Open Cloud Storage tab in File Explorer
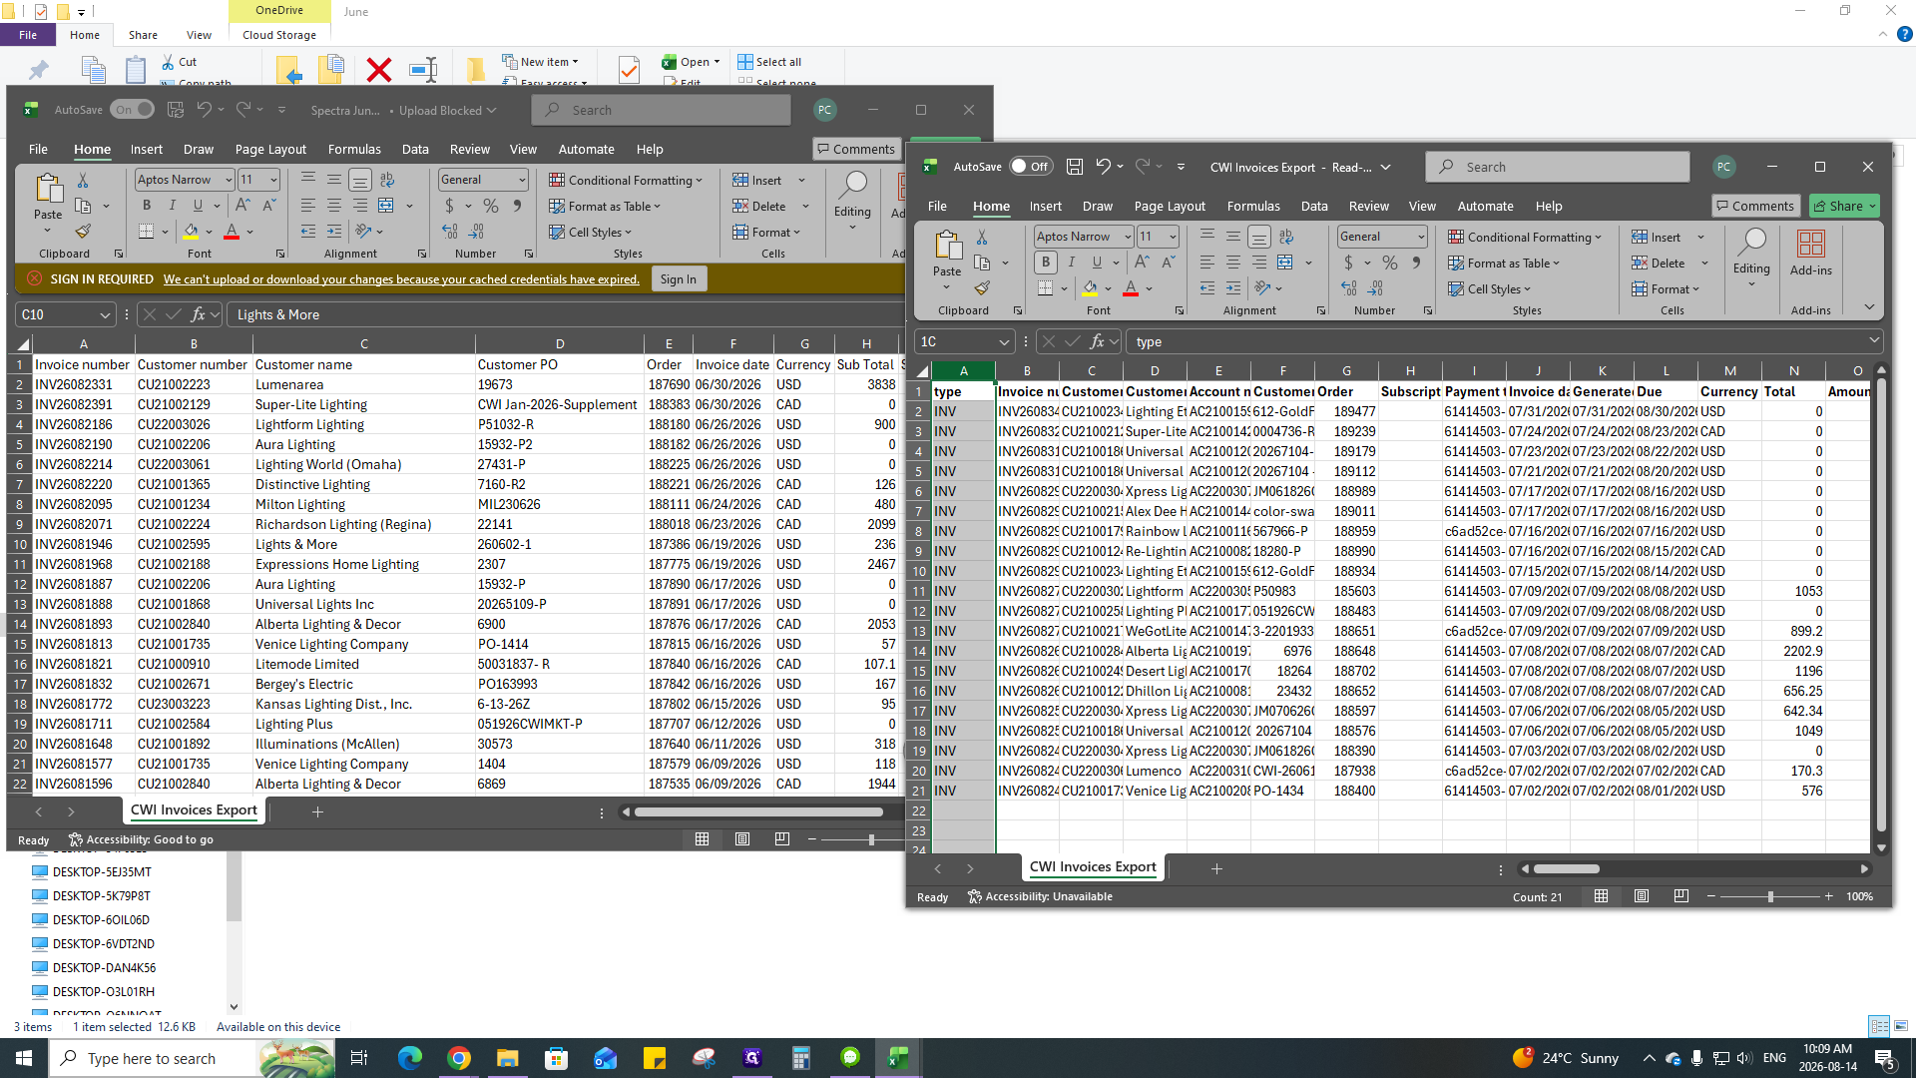 [279, 35]
